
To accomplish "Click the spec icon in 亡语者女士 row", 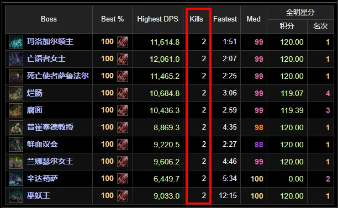I will point(123,59).
